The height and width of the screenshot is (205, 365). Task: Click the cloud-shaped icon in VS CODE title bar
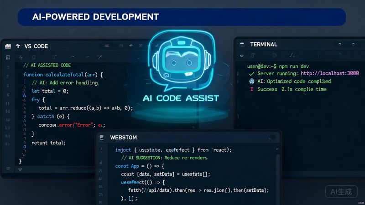point(131,46)
